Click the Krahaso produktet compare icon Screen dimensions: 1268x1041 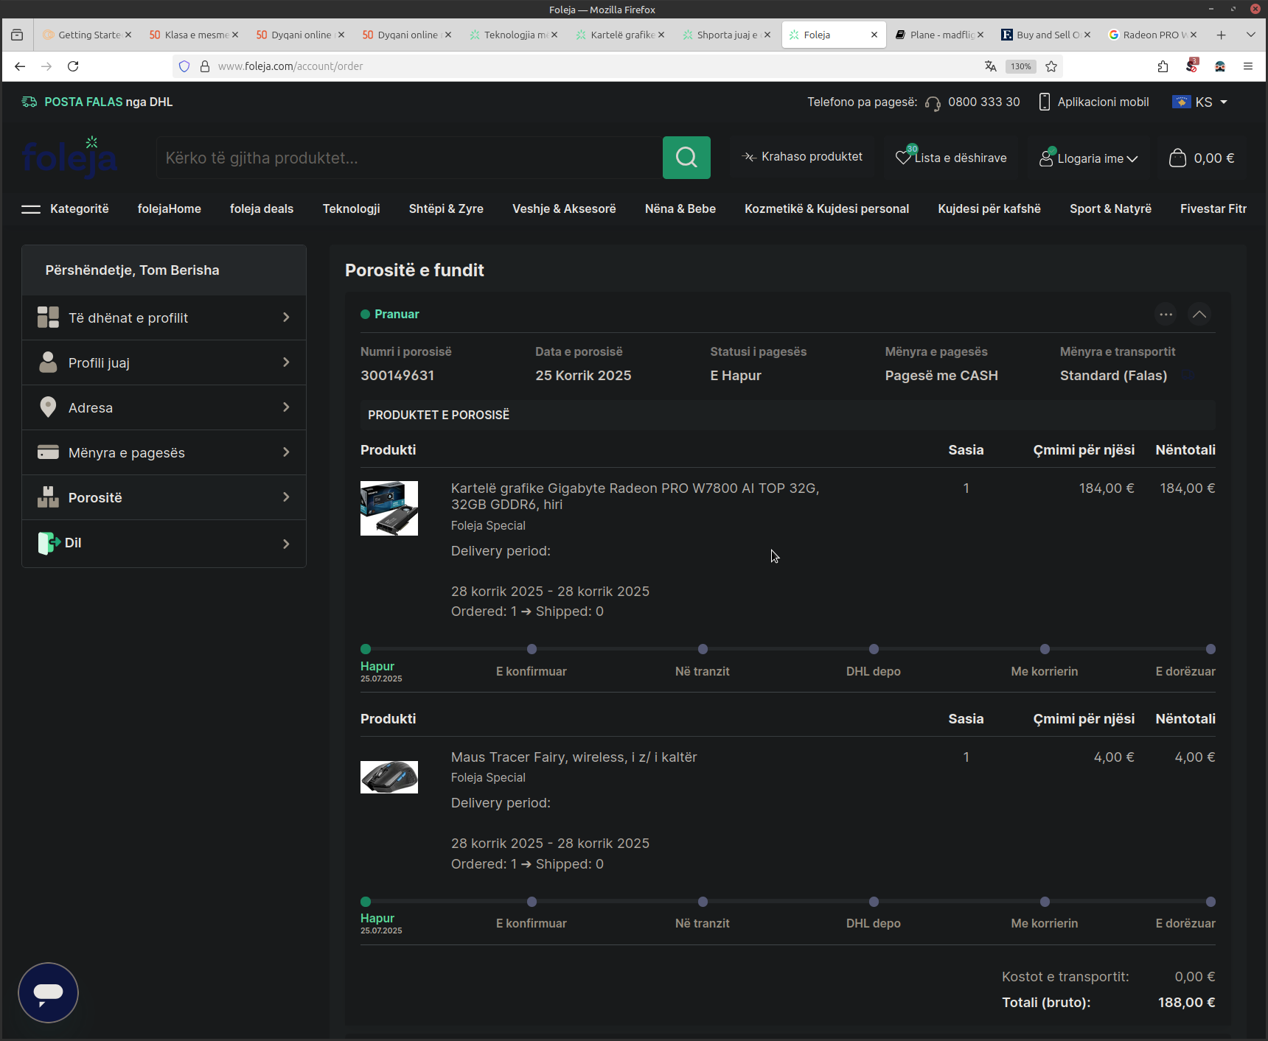(x=748, y=157)
